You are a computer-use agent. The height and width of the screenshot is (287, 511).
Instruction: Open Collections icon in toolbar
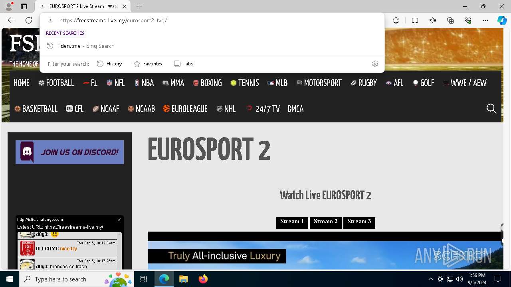(450, 20)
